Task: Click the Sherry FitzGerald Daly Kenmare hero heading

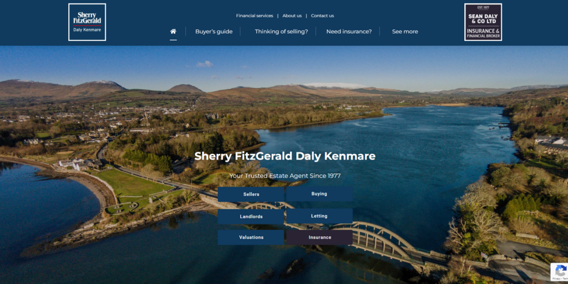Action: [x=285, y=156]
